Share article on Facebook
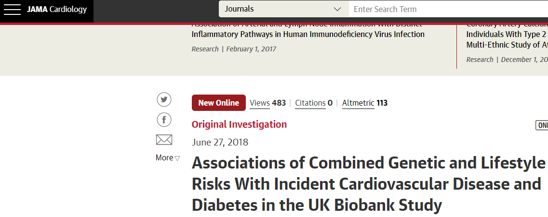Viewport: 548px width, 217px height. click(x=164, y=120)
